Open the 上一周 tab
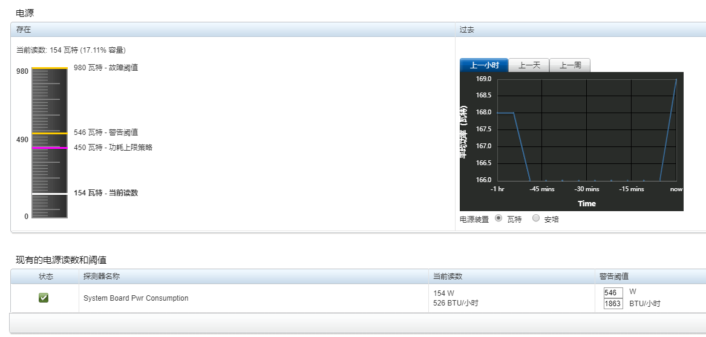The width and height of the screenshot is (706, 337). (570, 65)
